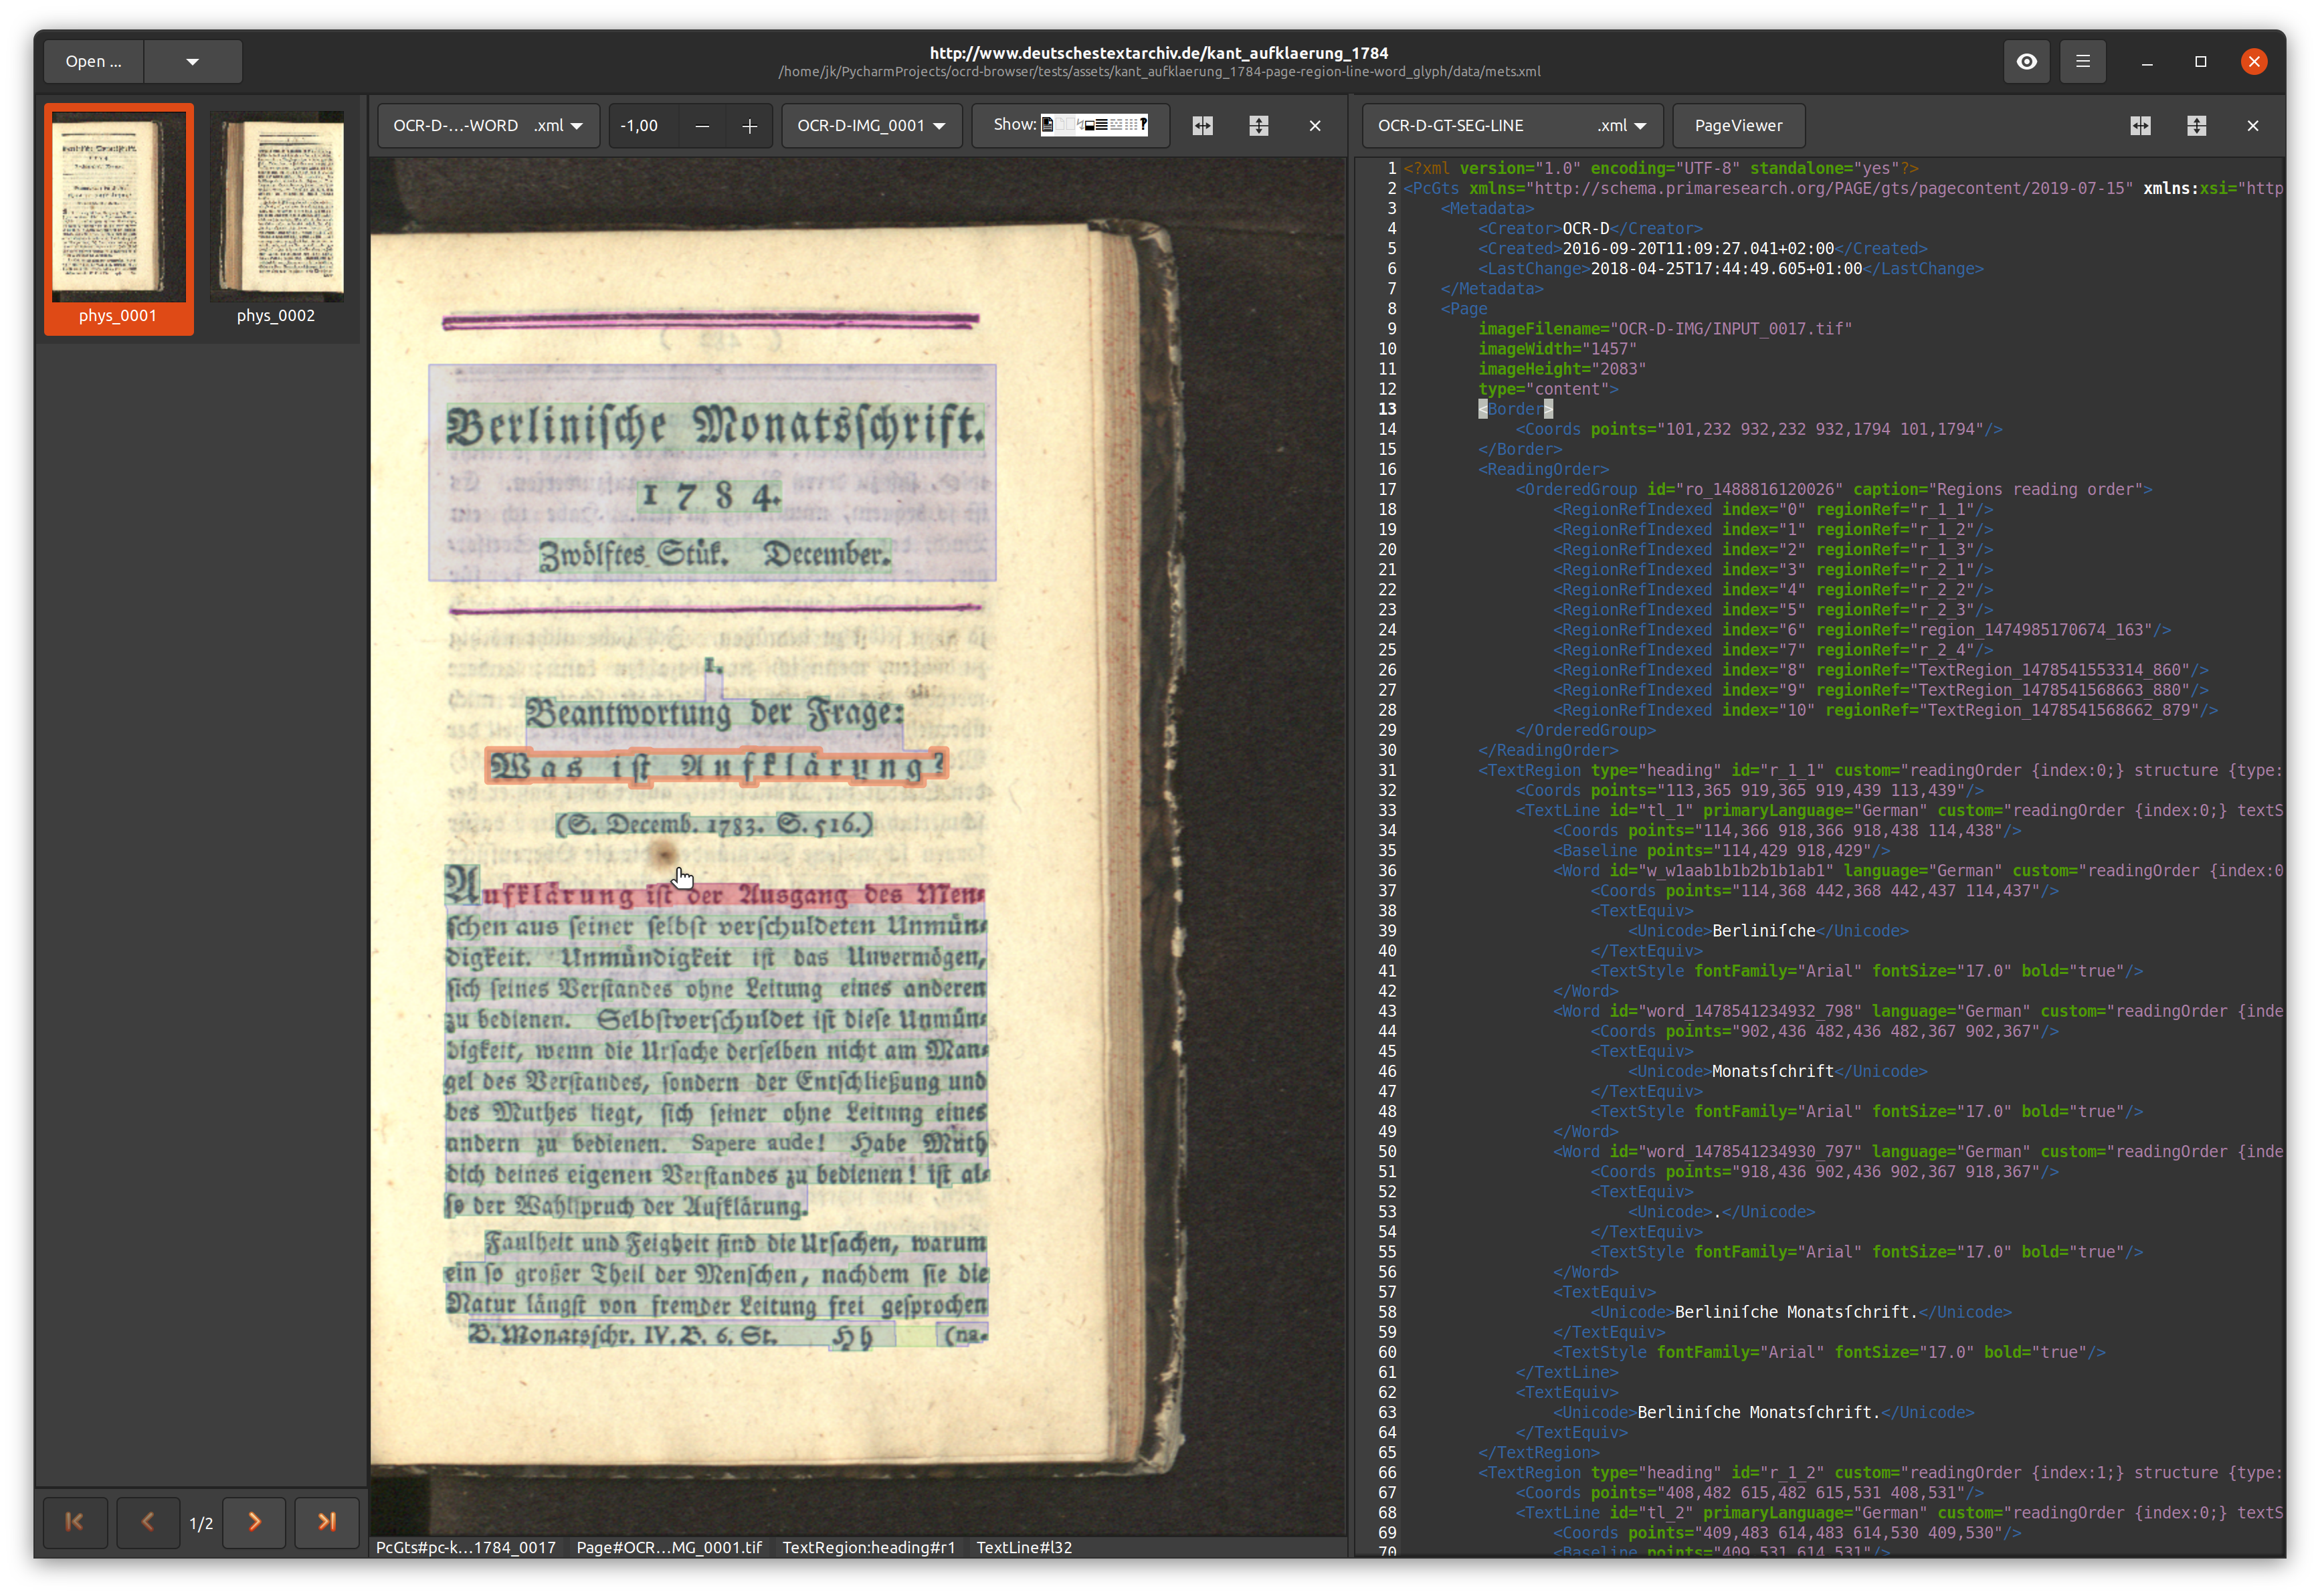Click TextRegion:heading#r1 in the status bar
The height and width of the screenshot is (1596, 2320).
point(868,1547)
